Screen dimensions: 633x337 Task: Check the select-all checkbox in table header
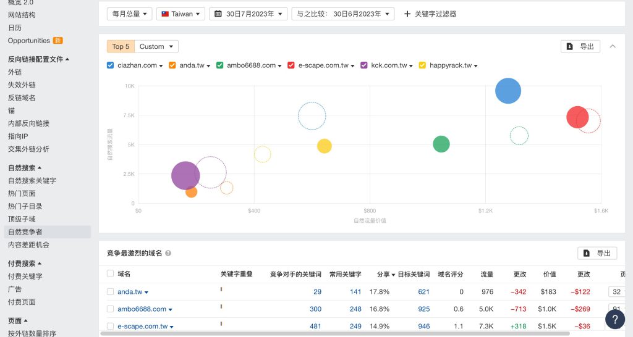110,273
